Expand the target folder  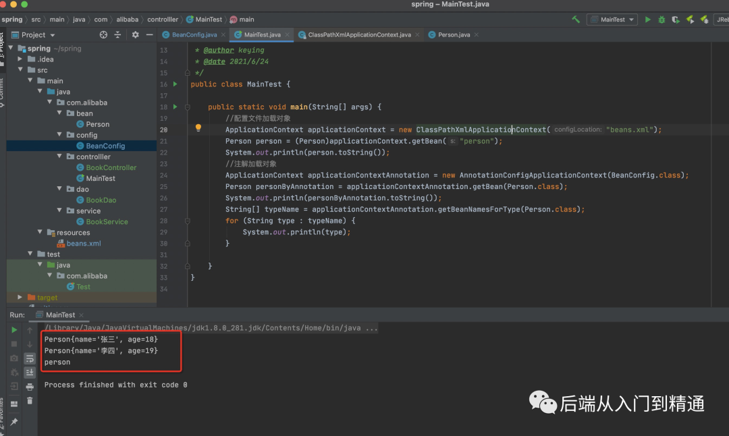click(x=20, y=298)
